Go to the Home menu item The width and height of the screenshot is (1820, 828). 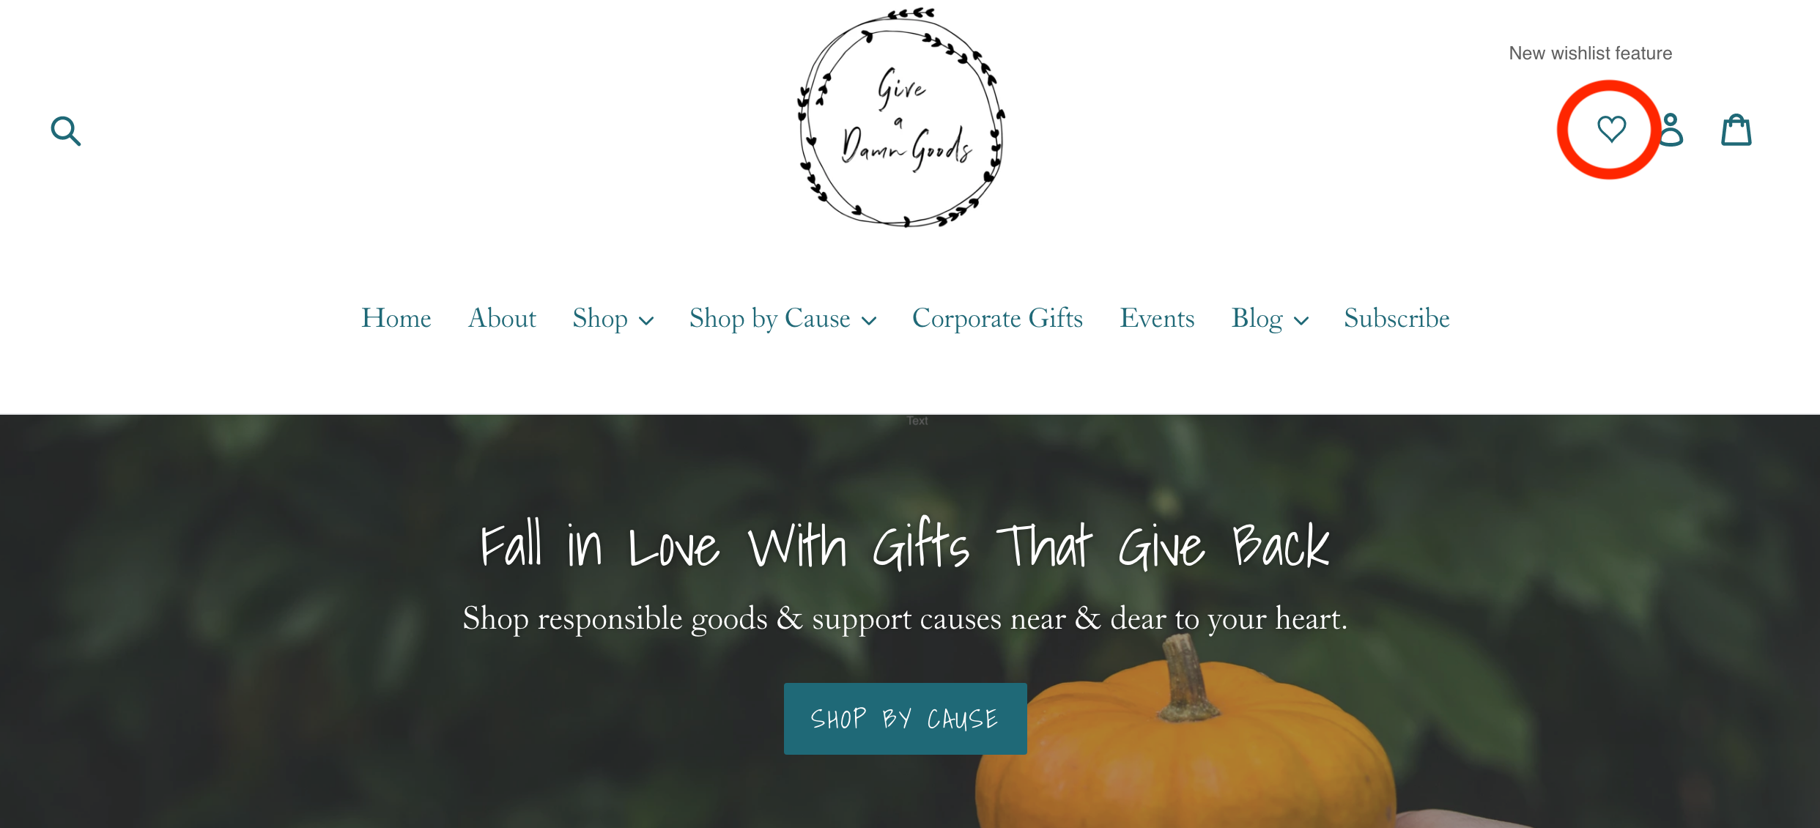coord(396,318)
